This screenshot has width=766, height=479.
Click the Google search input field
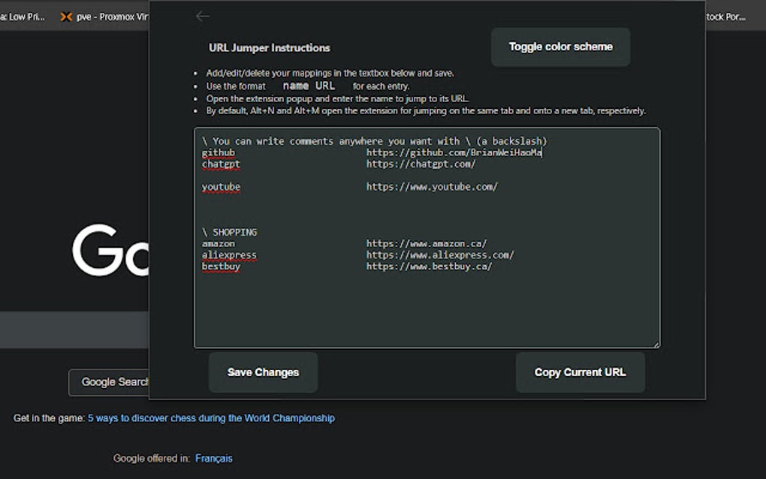[x=75, y=330]
